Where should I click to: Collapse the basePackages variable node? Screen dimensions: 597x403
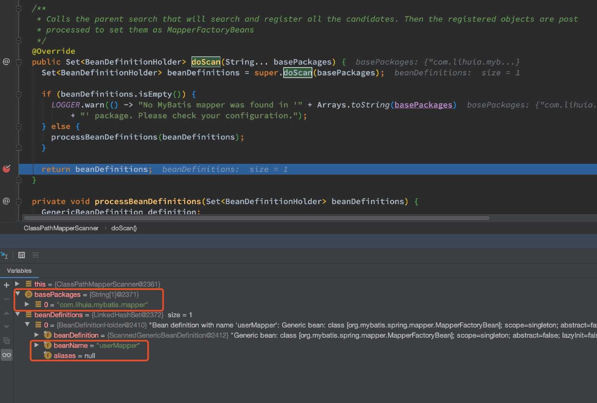click(18, 294)
